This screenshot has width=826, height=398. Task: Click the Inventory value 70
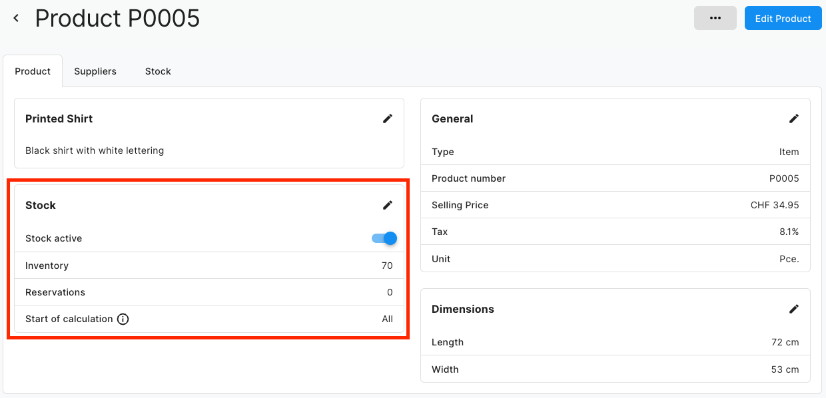pos(387,266)
